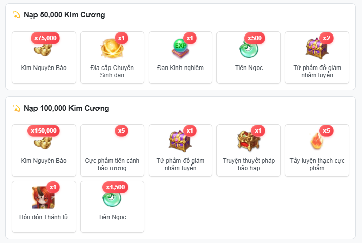Choose the jade Tiên Ngọc icon marked x500
Screen dimensions: 362x243
pyautogui.click(x=248, y=49)
